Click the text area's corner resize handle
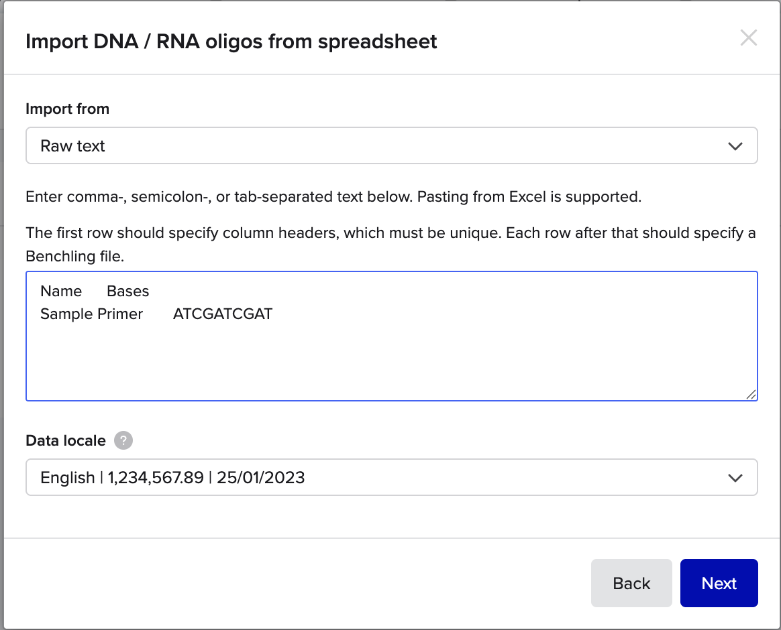Screen dimensions: 781x630 [x=751, y=395]
